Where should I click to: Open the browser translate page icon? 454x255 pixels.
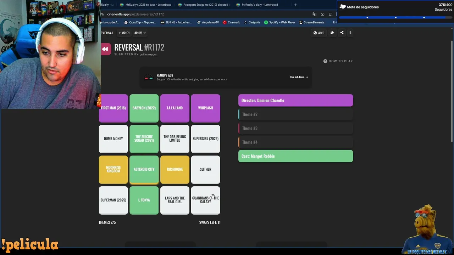314,15
